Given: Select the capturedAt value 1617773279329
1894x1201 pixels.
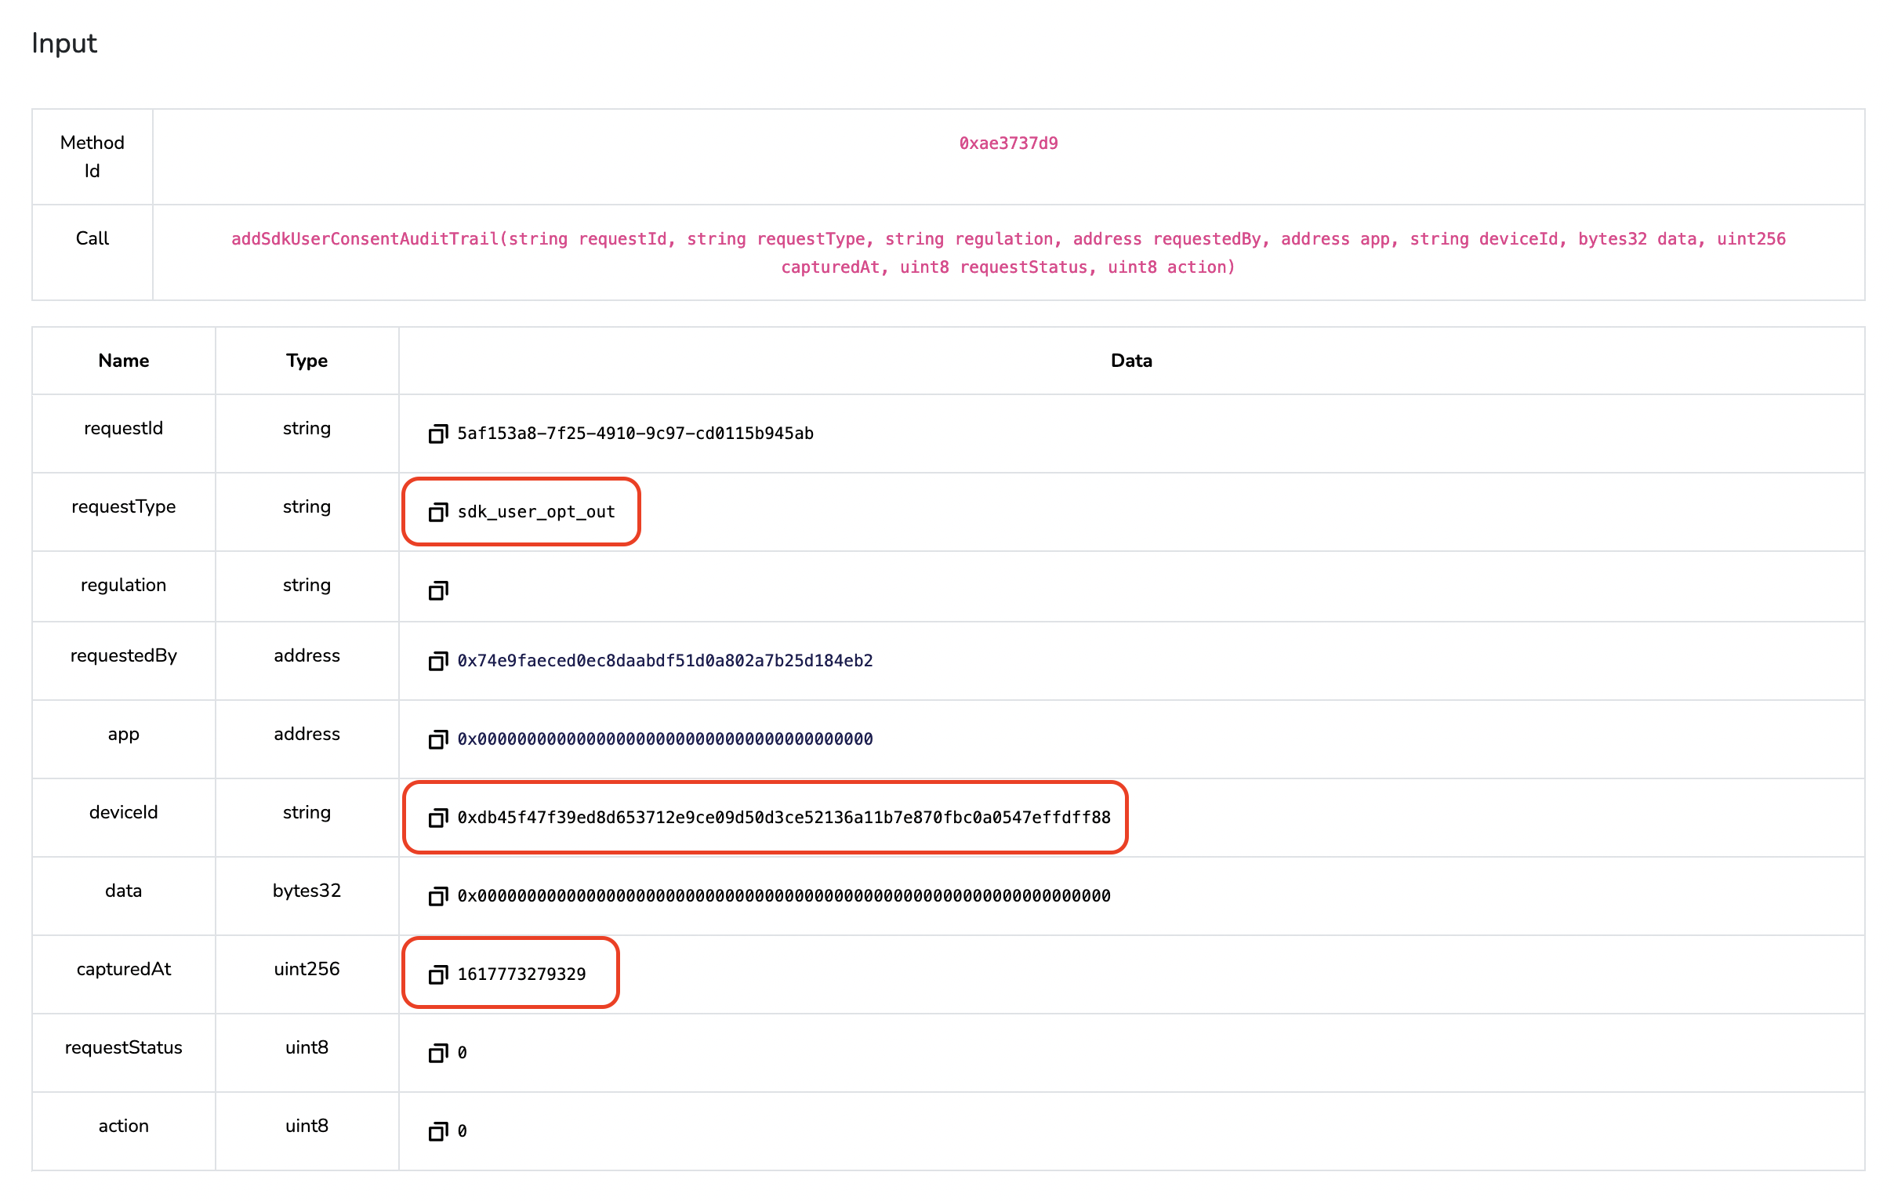Looking at the screenshot, I should pyautogui.click(x=521, y=974).
